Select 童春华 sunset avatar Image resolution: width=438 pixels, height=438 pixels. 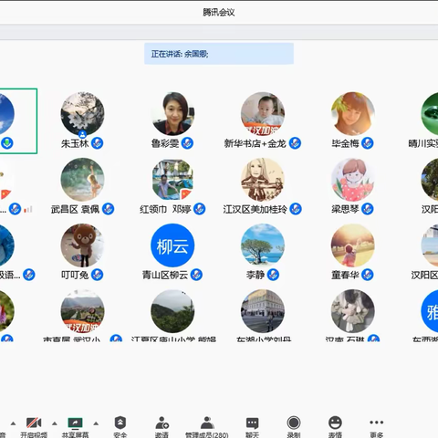click(353, 245)
